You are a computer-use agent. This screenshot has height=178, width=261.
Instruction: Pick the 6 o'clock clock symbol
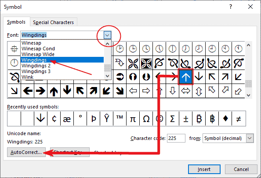(x=172, y=49)
